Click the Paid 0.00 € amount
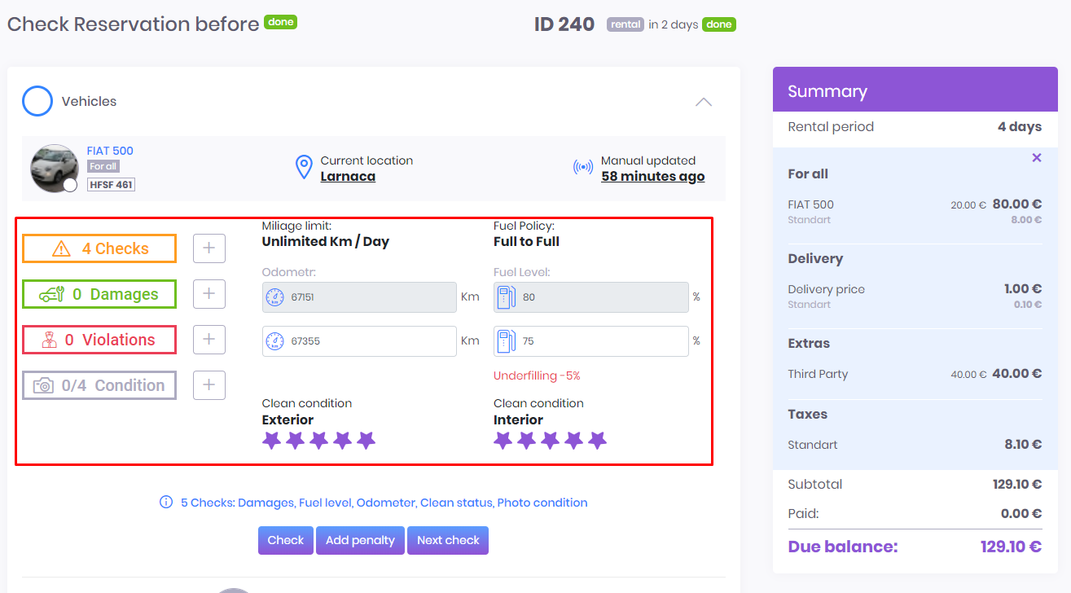 pyautogui.click(x=1021, y=514)
